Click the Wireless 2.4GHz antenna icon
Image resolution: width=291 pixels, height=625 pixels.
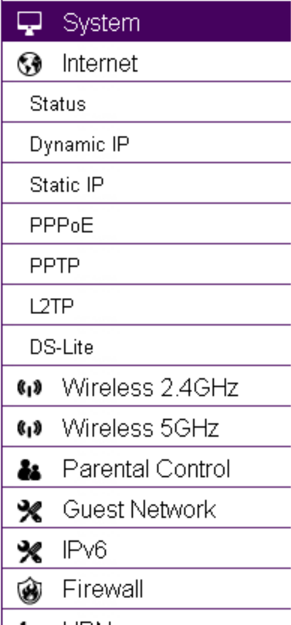click(x=29, y=387)
